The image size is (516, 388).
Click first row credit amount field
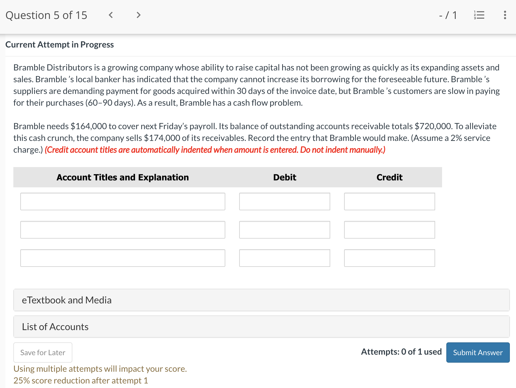[x=389, y=201]
